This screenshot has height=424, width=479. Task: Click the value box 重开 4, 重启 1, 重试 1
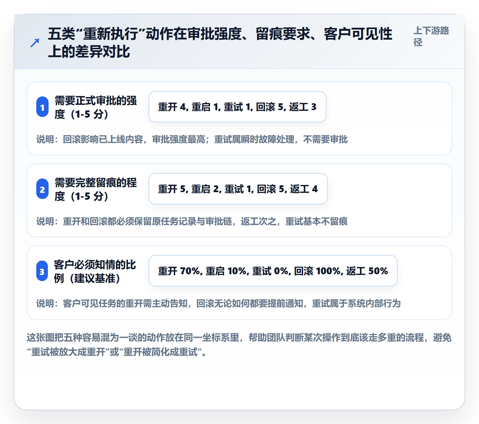237,107
